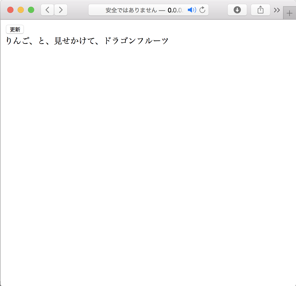This screenshot has height=286, width=296.
Task: Expand hidden toolbar items via the double chevron
Action: pos(277,10)
